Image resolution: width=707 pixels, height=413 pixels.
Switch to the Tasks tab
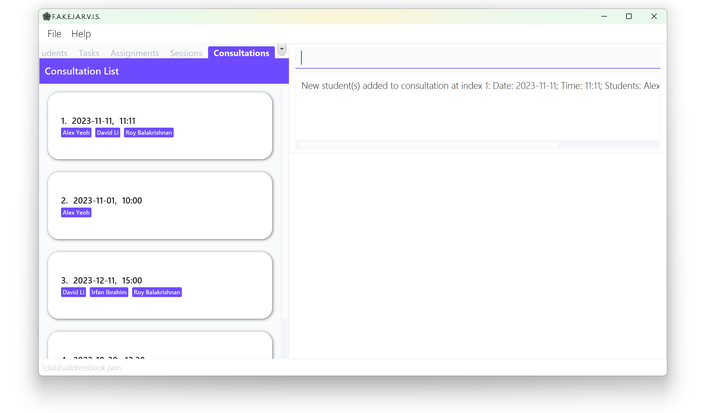88,53
